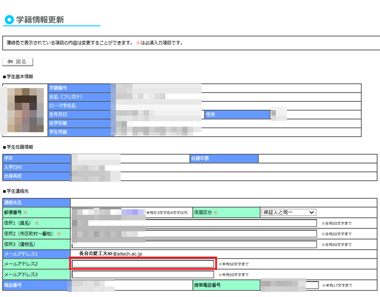Click the 在籍年数 header cell

223,158
